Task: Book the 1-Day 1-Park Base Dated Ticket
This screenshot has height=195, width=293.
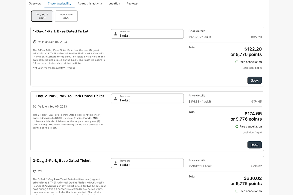Action: (254, 80)
